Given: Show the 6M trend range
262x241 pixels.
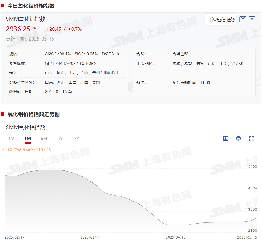Looking at the screenshot, I should 44,139.
